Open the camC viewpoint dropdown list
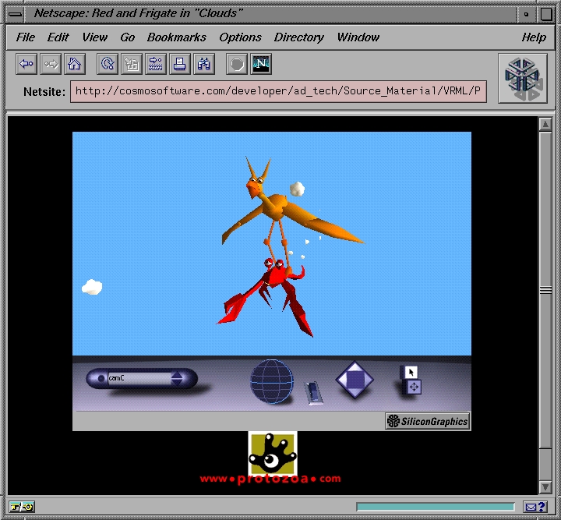 tap(136, 379)
